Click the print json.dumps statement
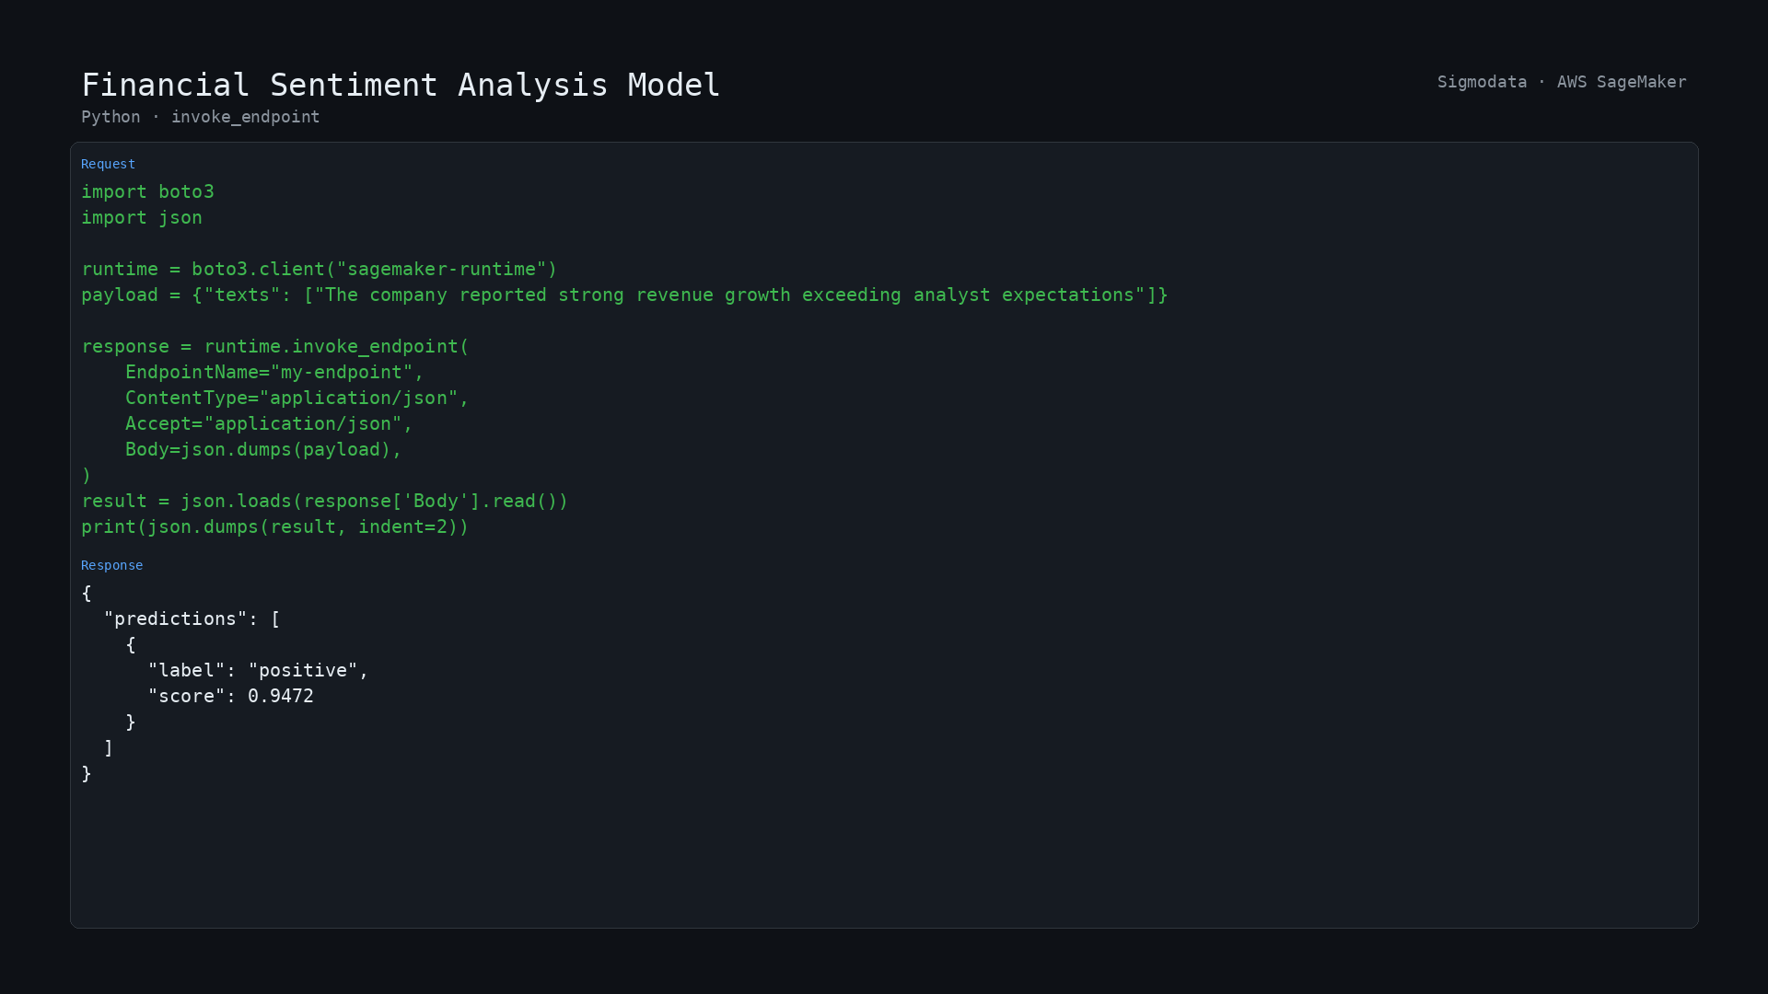Screen dimensions: 1768x994 click(275, 526)
